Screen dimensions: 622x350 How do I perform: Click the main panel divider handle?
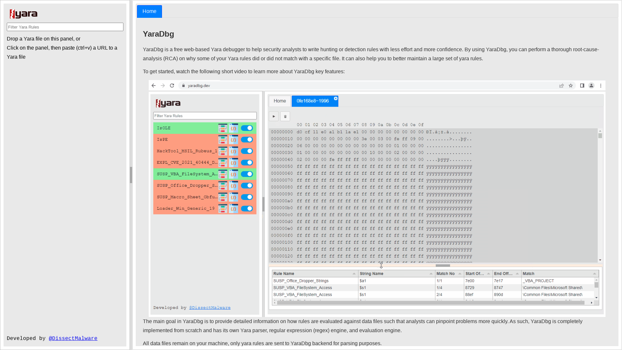pos(131,175)
